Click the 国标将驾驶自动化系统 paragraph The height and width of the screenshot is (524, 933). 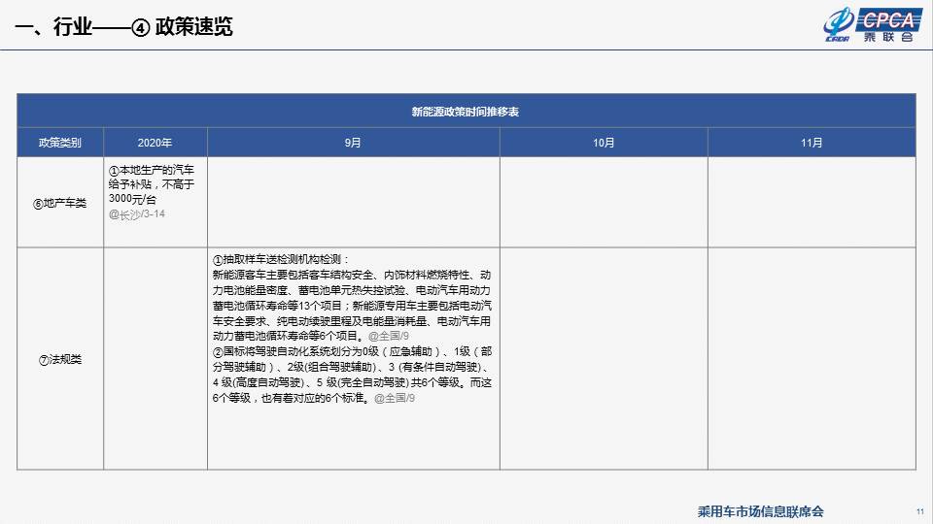[x=352, y=375]
